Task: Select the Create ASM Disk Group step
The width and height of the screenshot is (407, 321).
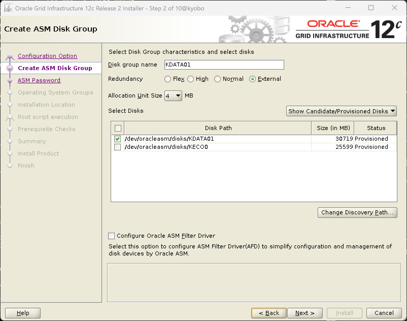Action: 55,68
